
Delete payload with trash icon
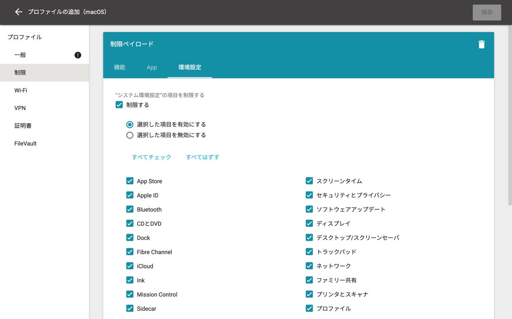coord(481,44)
